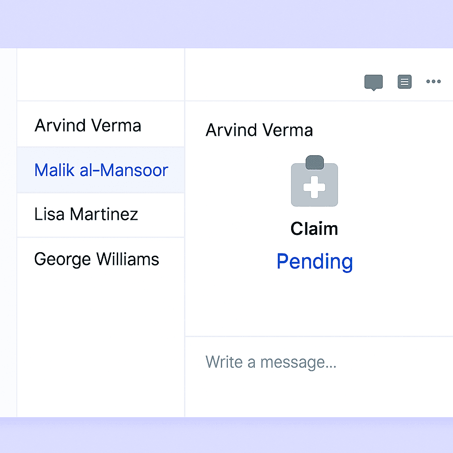
Task: Open the chat bubble icon
Action: click(373, 82)
